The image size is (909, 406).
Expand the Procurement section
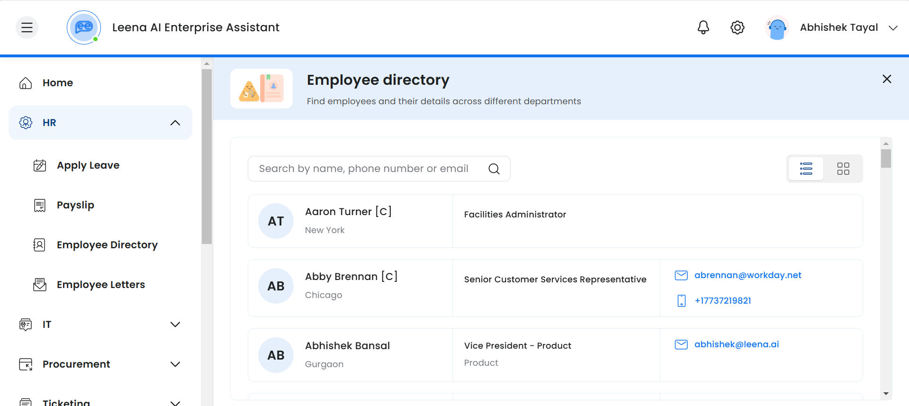click(175, 364)
